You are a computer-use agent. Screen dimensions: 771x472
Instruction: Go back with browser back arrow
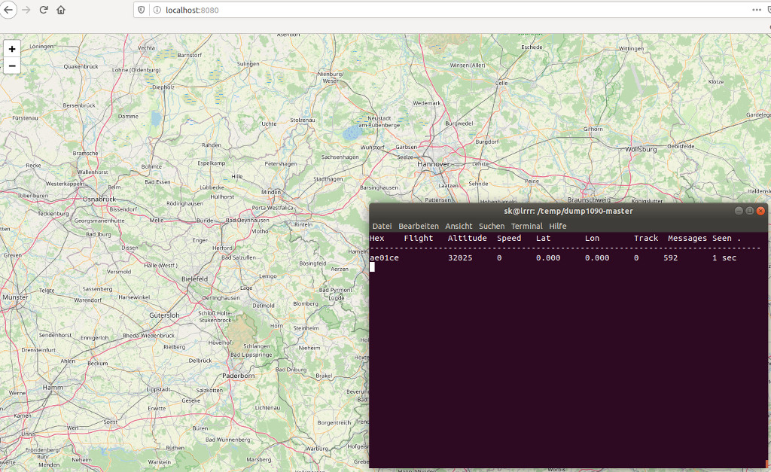pyautogui.click(x=8, y=10)
